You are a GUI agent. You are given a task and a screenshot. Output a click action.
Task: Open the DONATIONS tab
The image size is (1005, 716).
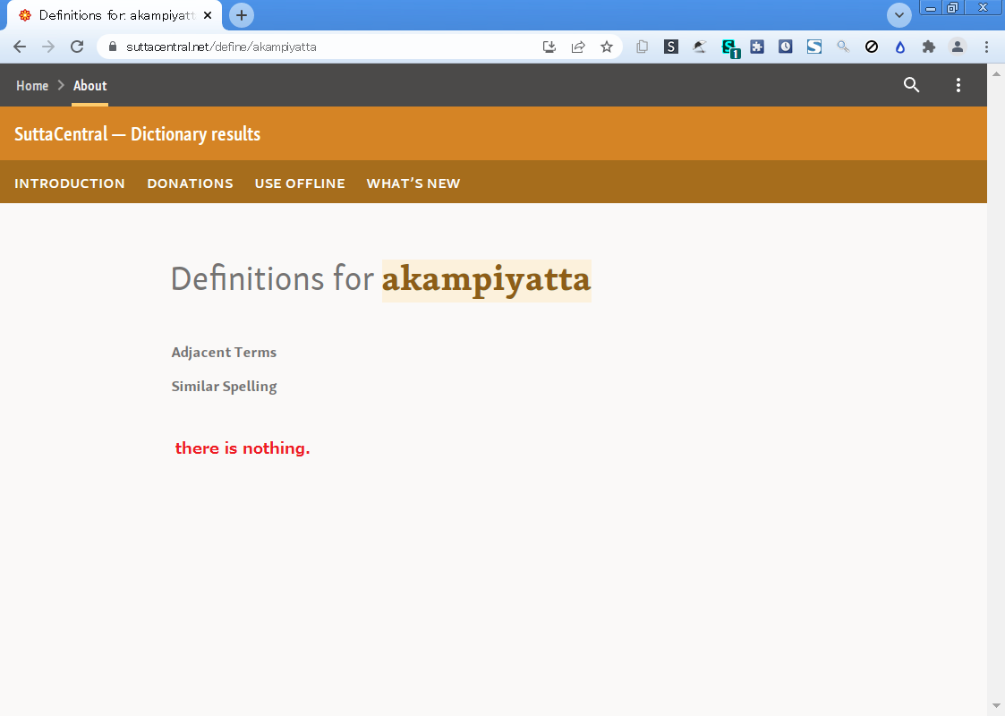coord(191,183)
